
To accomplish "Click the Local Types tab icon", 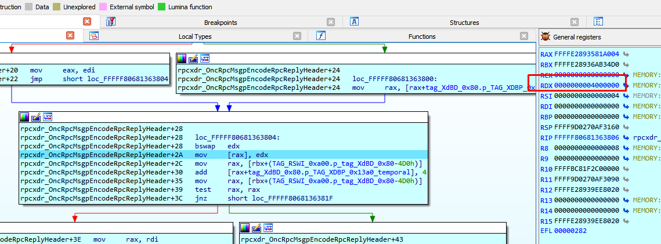I will 95,36.
